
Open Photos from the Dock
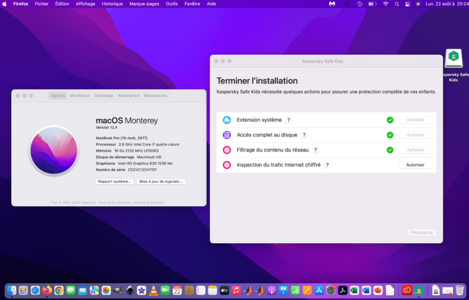(x=106, y=290)
